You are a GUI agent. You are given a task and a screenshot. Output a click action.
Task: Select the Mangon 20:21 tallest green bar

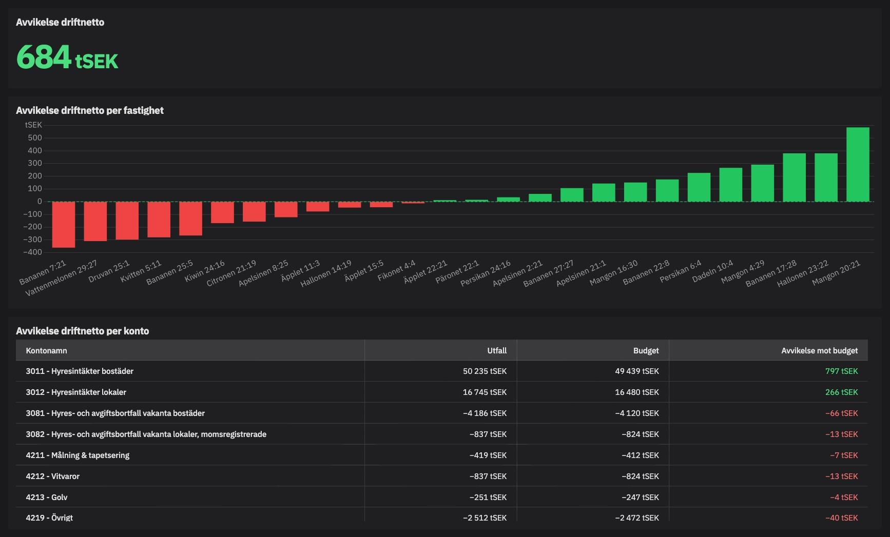tap(858, 165)
